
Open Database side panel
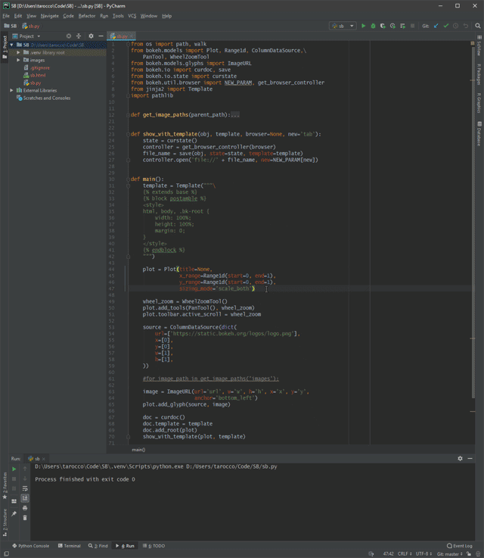tap(479, 134)
